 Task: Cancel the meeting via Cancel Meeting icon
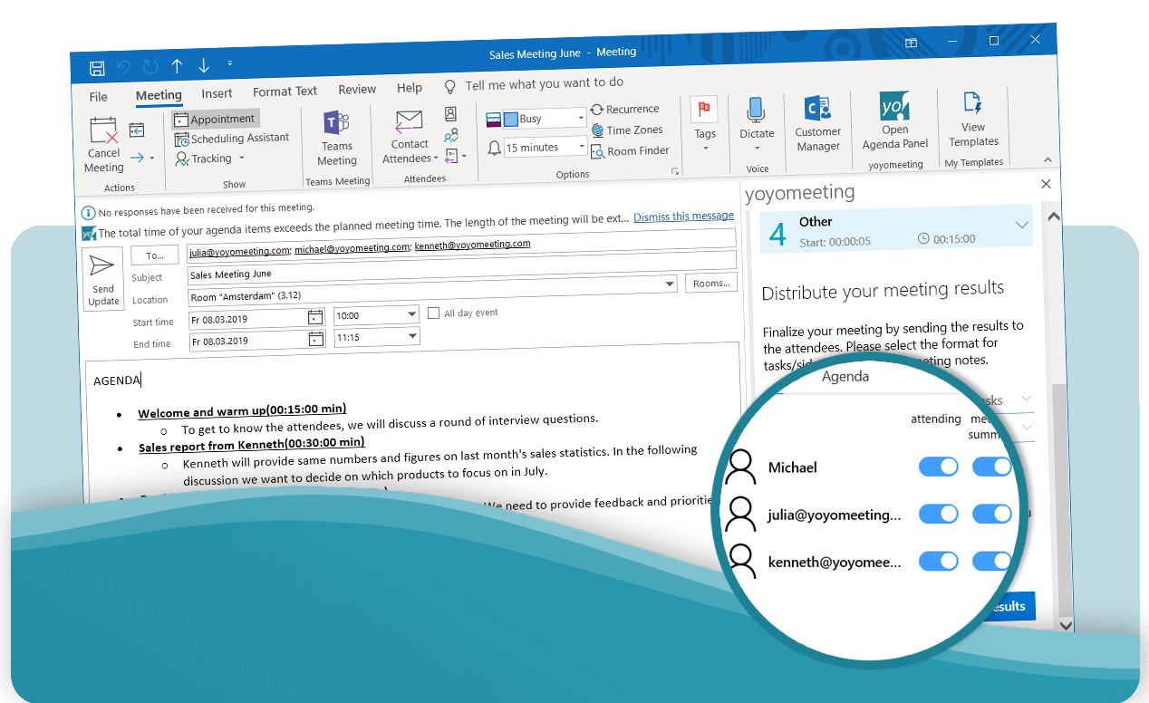pos(104,145)
